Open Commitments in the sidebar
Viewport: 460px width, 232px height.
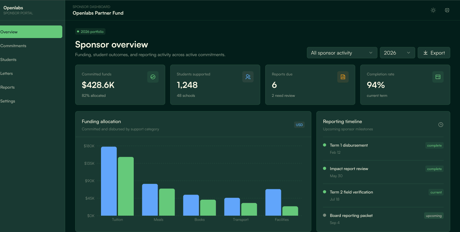click(31, 46)
